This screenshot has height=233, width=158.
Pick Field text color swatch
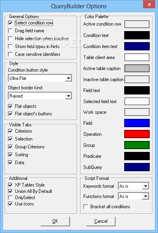click(x=137, y=91)
